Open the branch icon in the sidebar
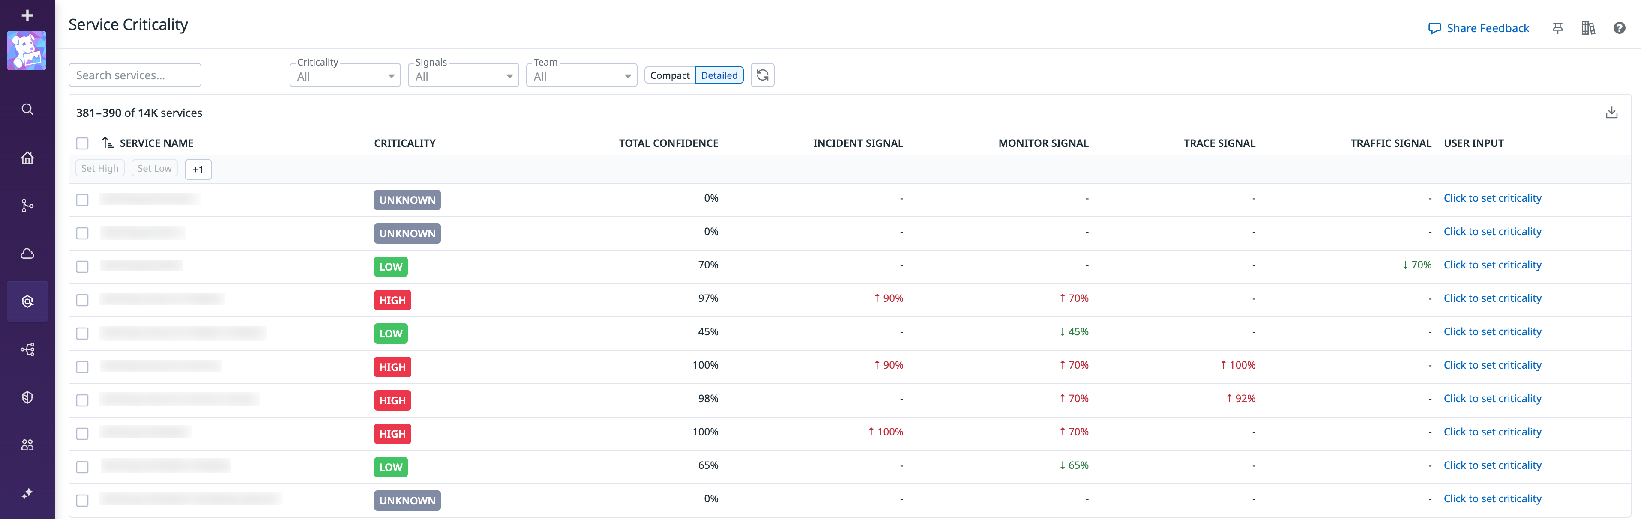The height and width of the screenshot is (519, 1641). pos(27,206)
